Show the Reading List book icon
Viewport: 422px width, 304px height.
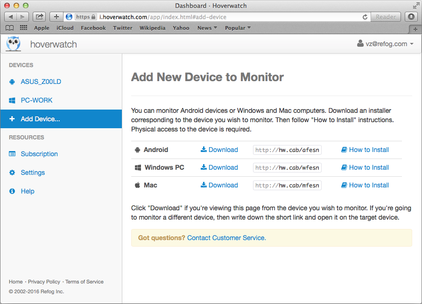(x=10, y=28)
